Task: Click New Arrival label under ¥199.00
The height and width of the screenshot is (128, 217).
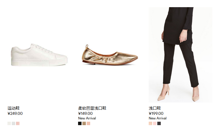Action: [158, 118]
